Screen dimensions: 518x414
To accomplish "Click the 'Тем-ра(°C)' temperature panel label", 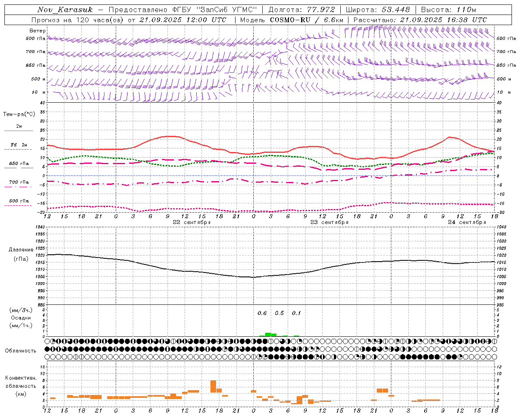I will tap(19, 114).
